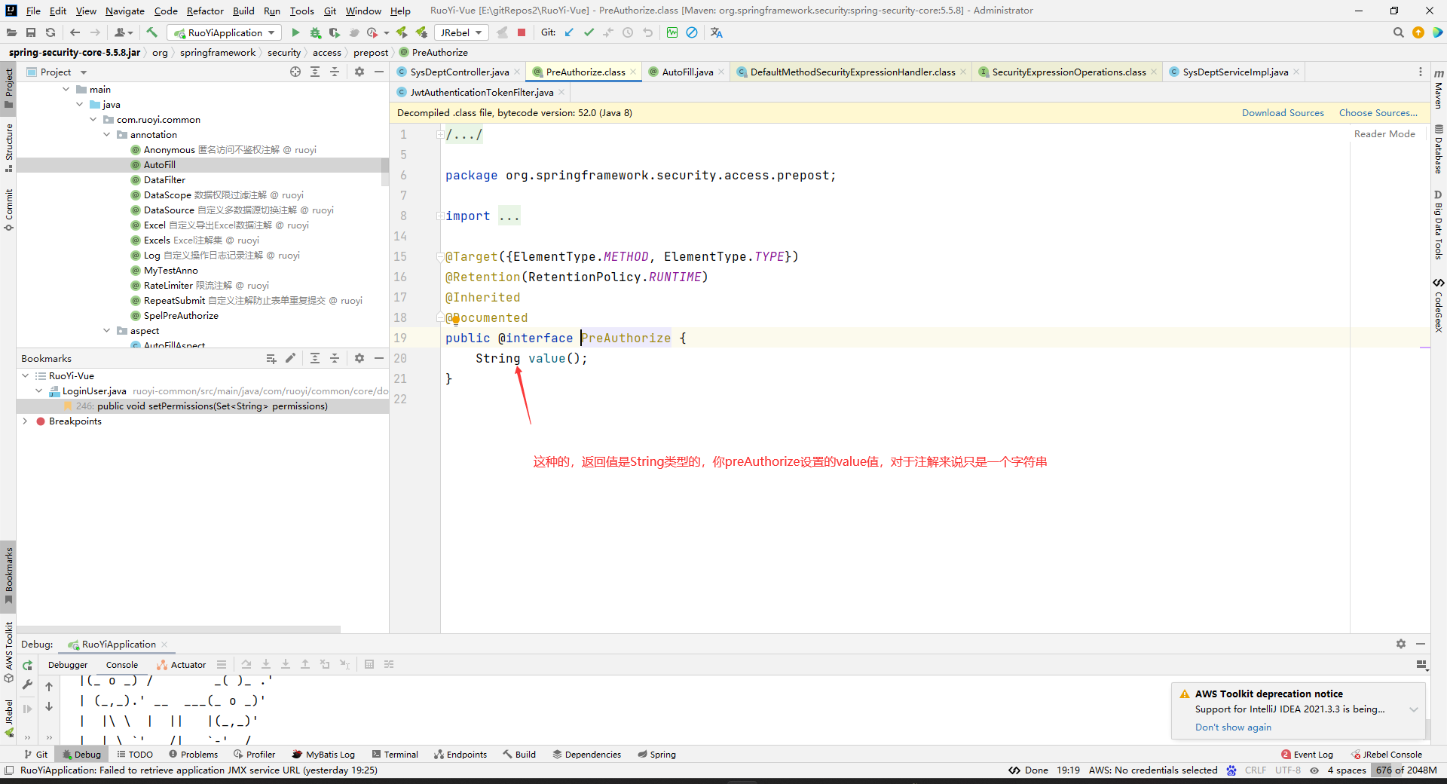
Task: Click the Build Project hammer icon
Action: [x=151, y=32]
